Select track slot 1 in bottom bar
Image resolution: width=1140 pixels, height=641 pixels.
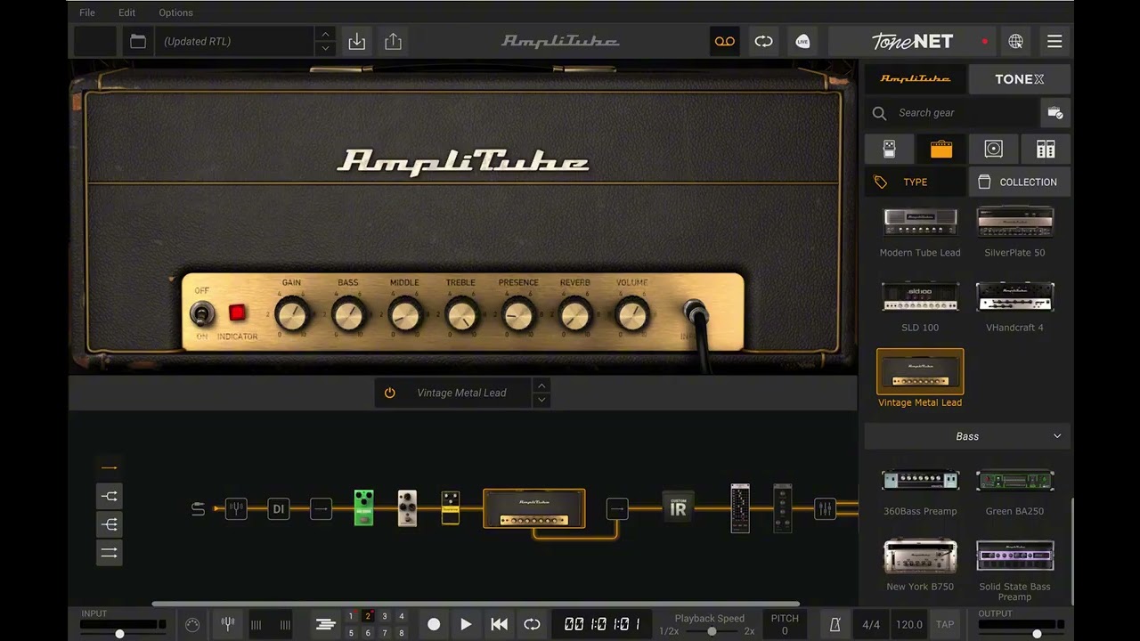[350, 616]
